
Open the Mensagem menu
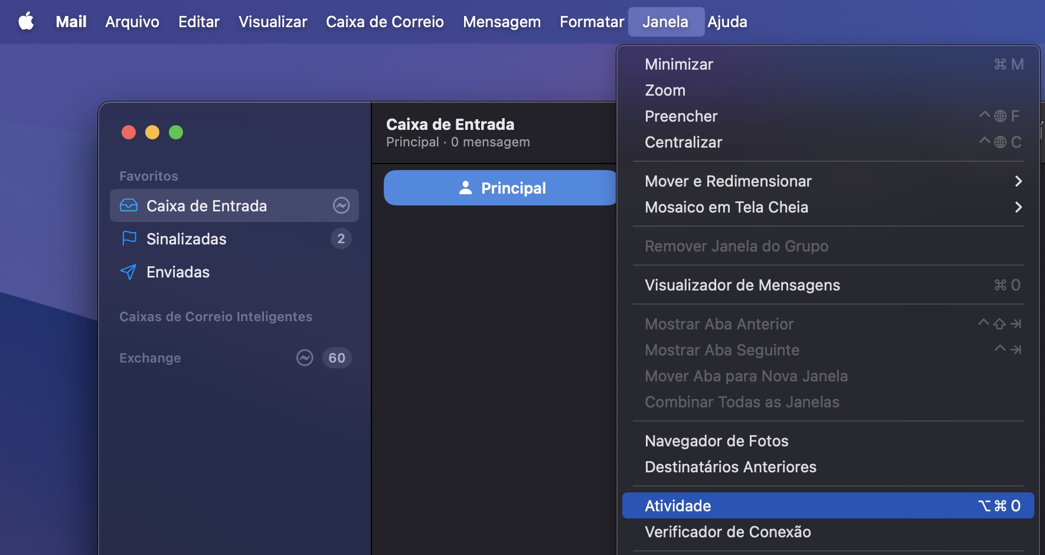[502, 21]
